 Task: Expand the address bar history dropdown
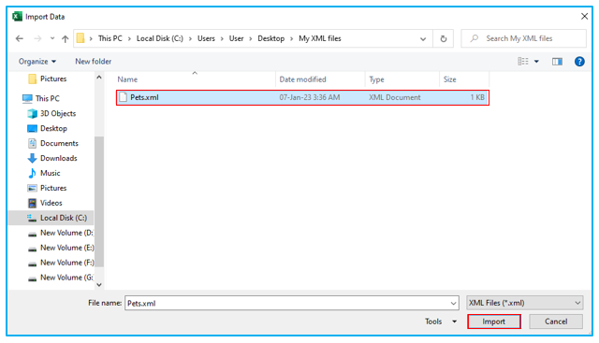point(423,39)
